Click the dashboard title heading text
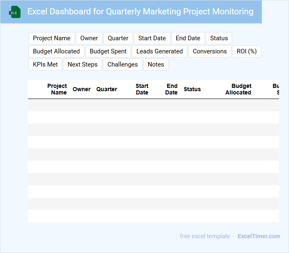This screenshot has width=289, height=253. [x=140, y=11]
